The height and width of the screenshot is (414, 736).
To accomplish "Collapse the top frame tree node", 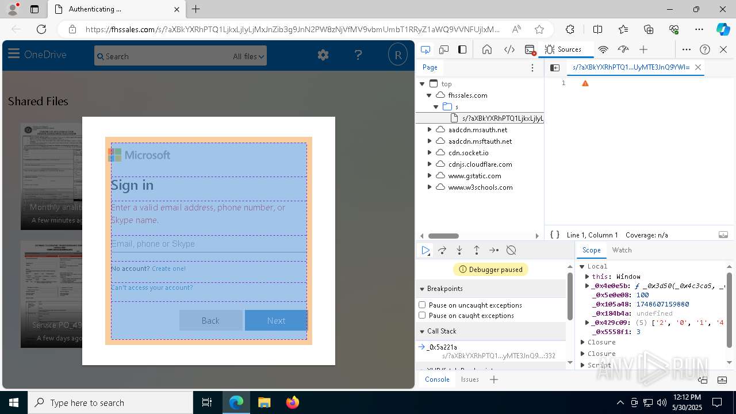I will pyautogui.click(x=422, y=84).
